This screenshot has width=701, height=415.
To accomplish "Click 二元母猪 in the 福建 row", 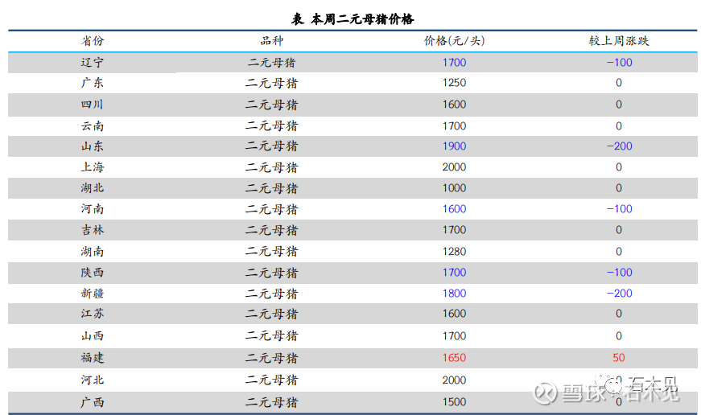I will point(272,358).
